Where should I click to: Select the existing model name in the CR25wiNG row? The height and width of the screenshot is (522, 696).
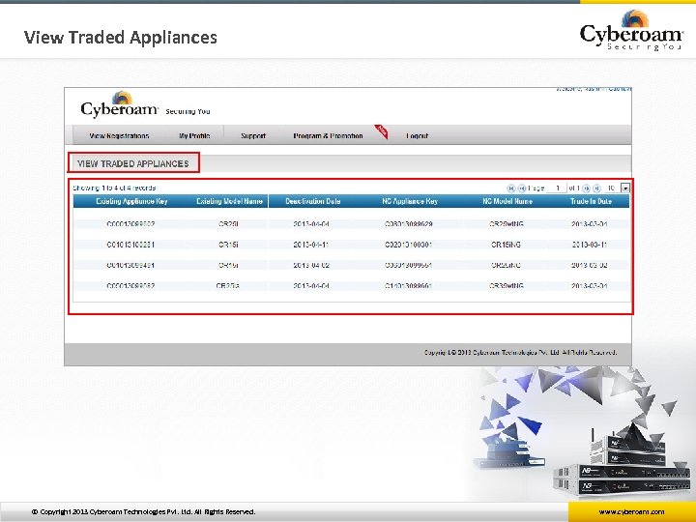click(x=228, y=224)
